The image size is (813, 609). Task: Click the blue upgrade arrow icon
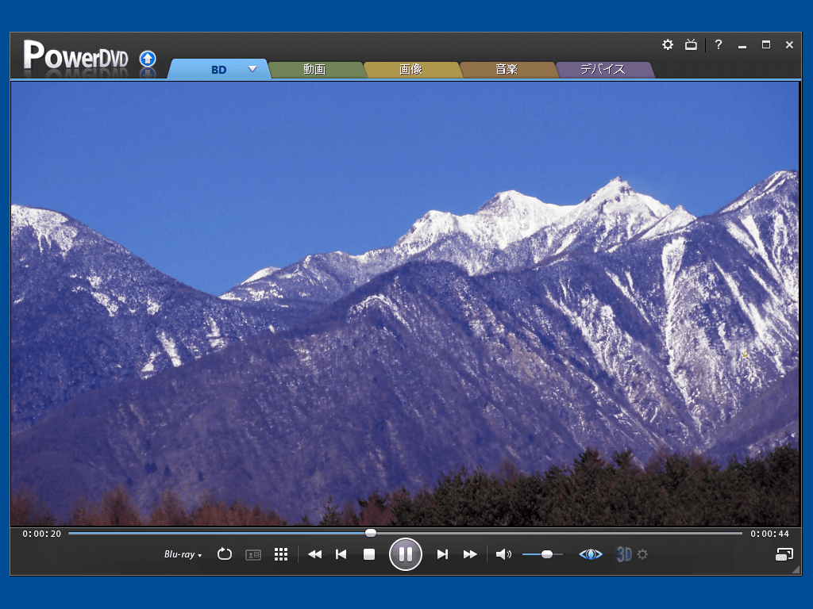148,59
